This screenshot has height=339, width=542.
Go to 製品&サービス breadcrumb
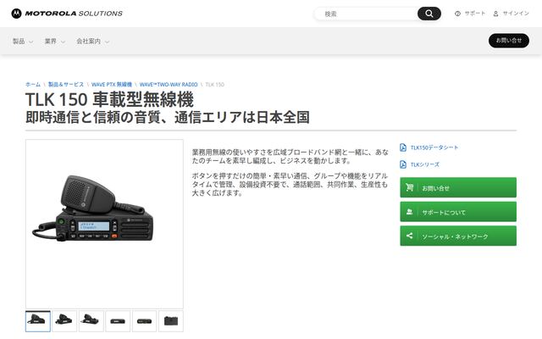[x=66, y=85]
